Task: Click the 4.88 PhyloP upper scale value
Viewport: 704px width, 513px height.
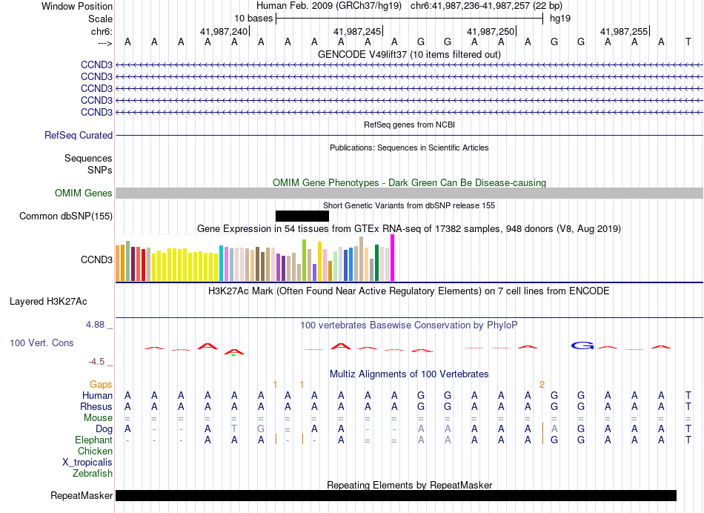Action: coord(95,324)
